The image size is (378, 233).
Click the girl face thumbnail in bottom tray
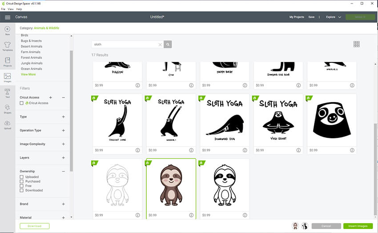[295, 226]
